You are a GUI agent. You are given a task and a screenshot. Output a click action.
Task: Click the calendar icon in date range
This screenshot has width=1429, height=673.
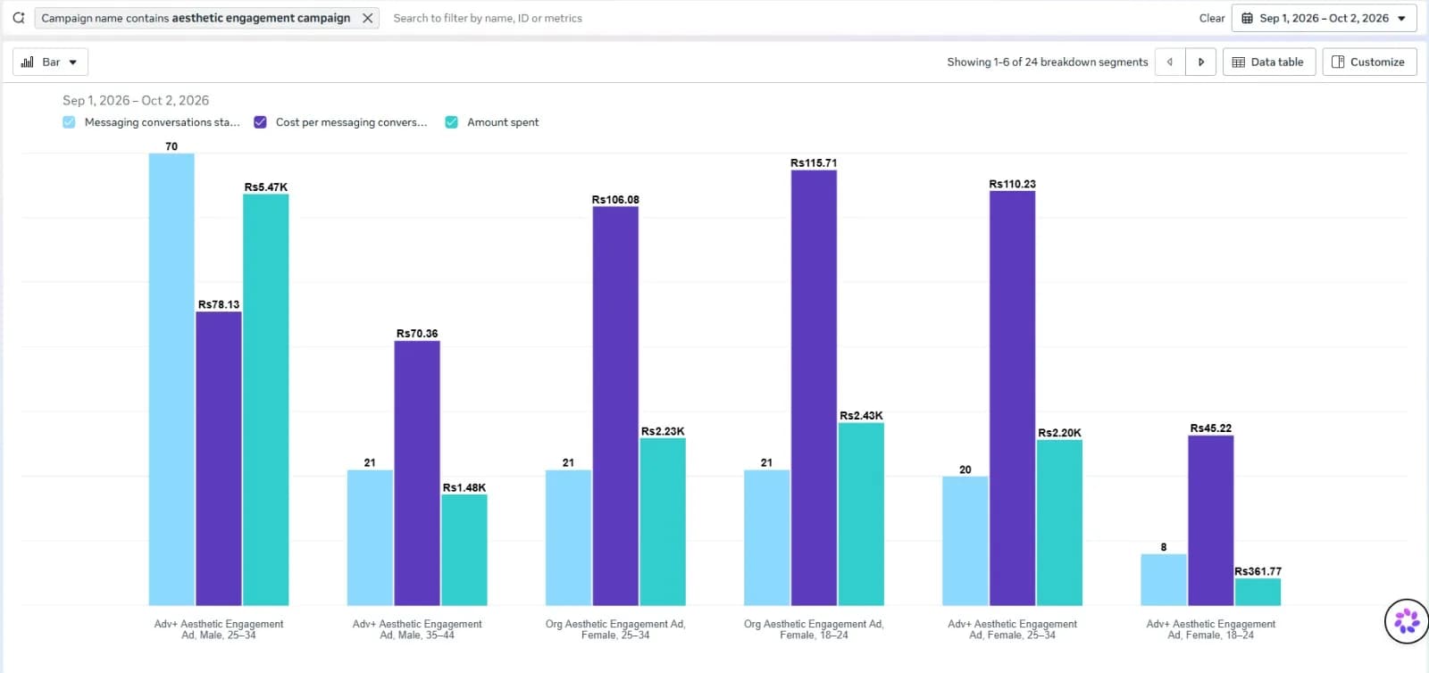point(1248,18)
